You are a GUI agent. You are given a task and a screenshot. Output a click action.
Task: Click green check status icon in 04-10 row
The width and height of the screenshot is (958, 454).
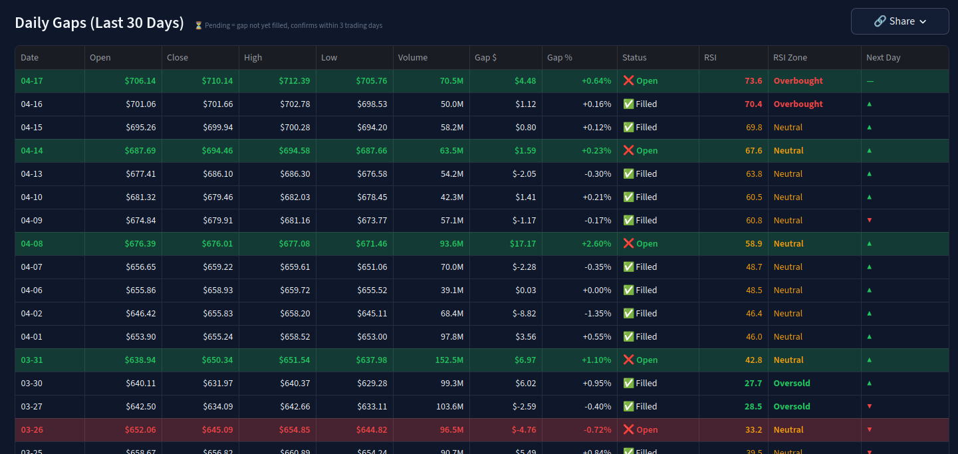point(628,197)
